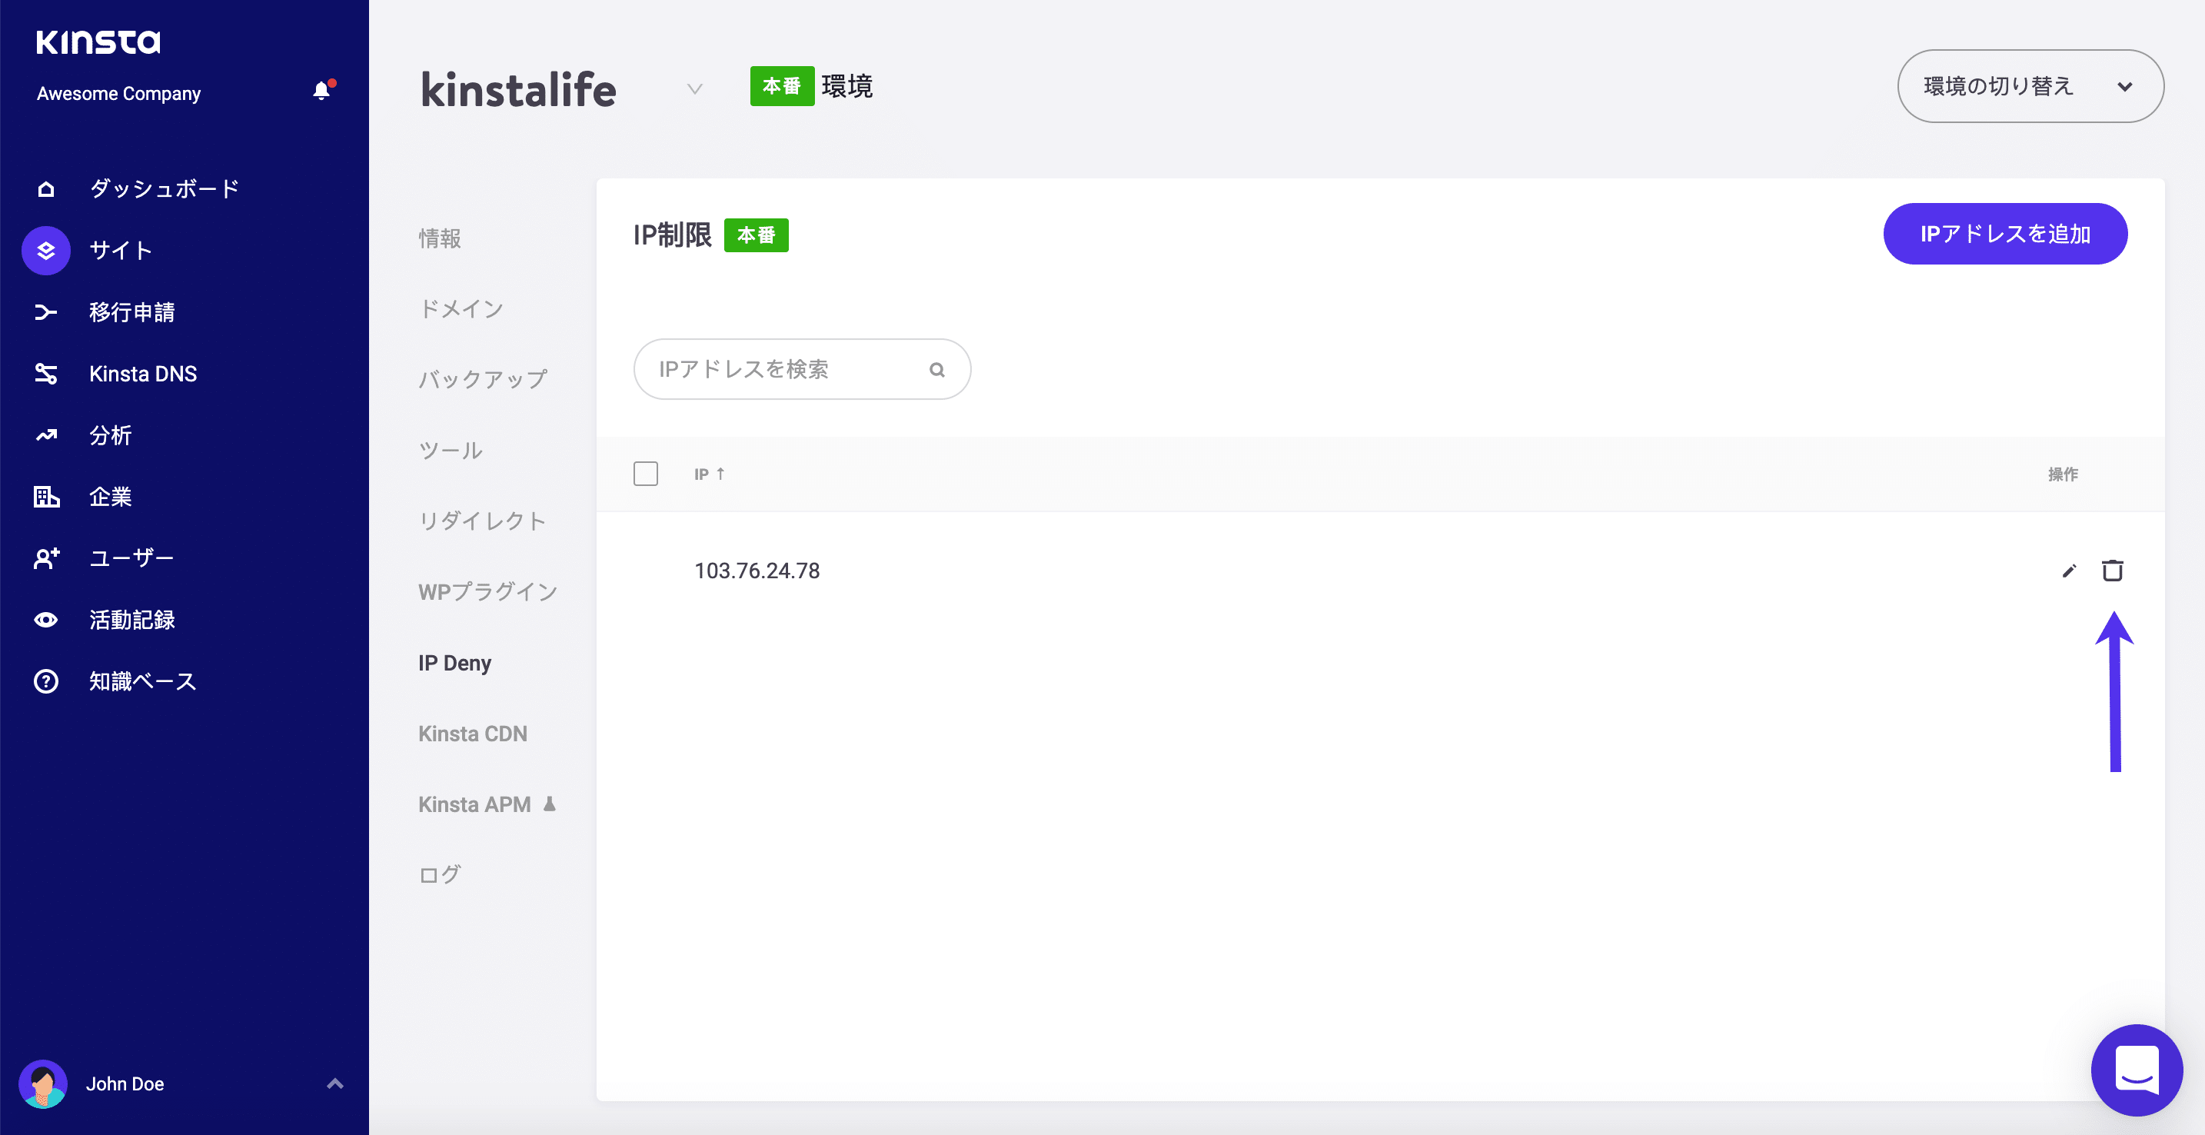Open the 環境の切り替え dropdown
Image resolution: width=2205 pixels, height=1135 pixels.
click(2030, 86)
